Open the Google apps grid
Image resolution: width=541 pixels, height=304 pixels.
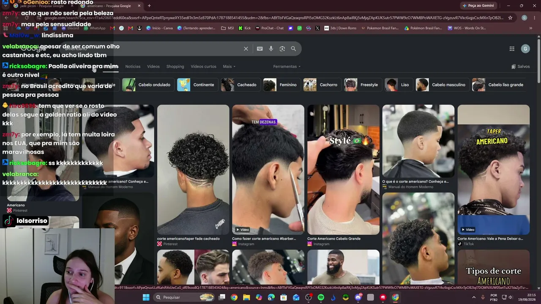tap(512, 49)
